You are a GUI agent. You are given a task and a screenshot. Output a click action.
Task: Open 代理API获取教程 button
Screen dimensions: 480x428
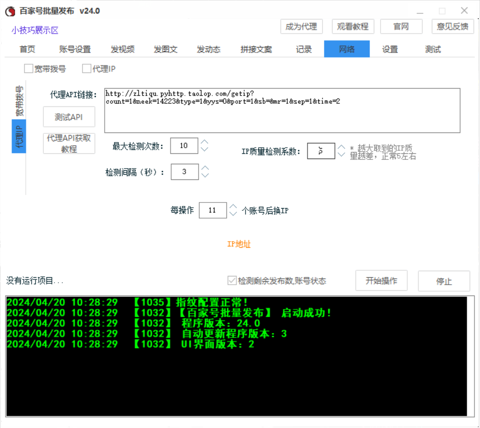click(x=69, y=143)
